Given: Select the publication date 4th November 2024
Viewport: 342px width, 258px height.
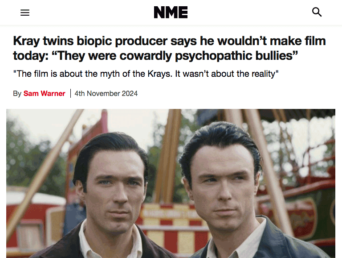Looking at the screenshot, I should (x=106, y=93).
